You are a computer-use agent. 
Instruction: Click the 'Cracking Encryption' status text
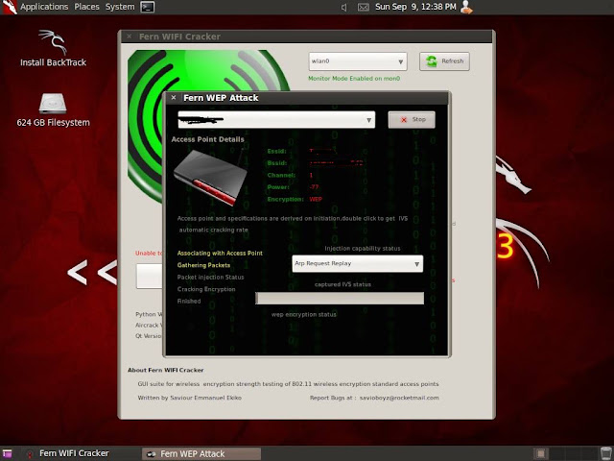pos(206,289)
